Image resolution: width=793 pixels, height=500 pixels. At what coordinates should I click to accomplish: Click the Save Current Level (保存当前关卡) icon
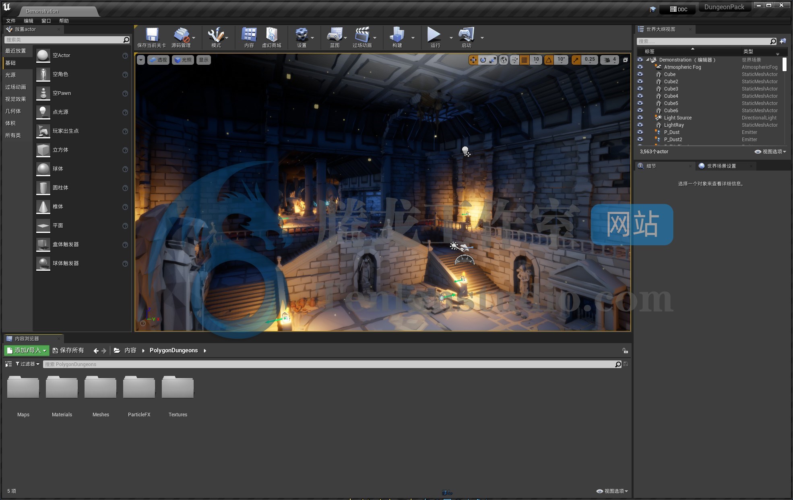pos(152,35)
